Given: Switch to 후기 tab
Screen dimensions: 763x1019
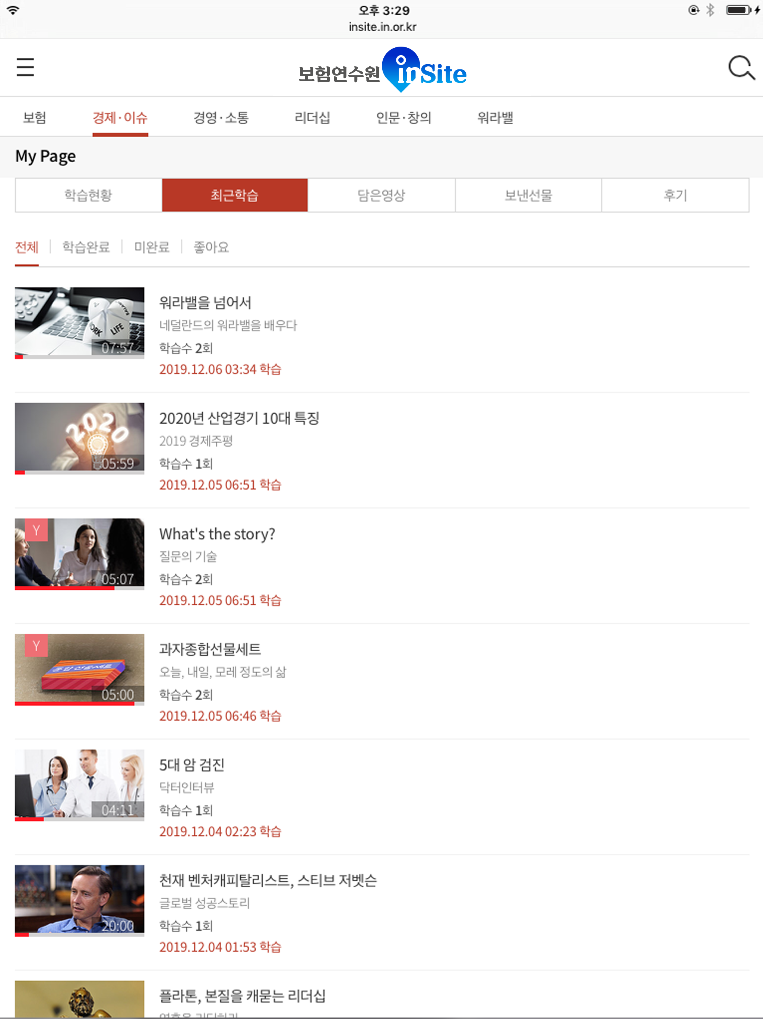Looking at the screenshot, I should (675, 195).
